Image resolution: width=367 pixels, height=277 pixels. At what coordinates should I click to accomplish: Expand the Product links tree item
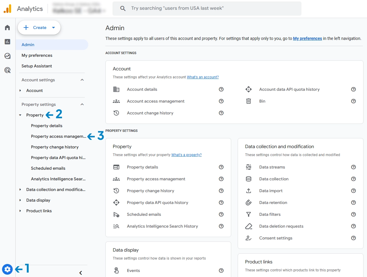pyautogui.click(x=20, y=211)
